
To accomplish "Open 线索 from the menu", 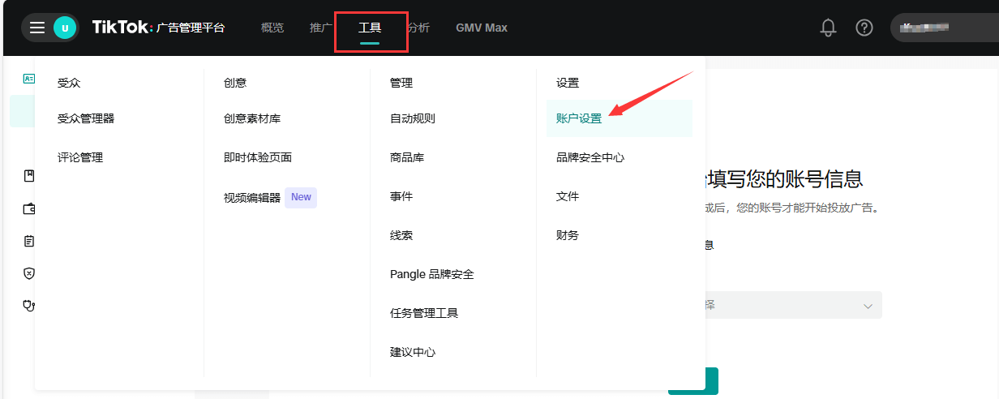I will point(401,235).
